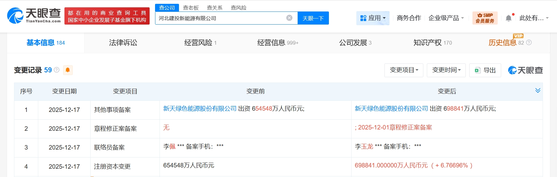Screen dimensions: 557x177
Task: Open the 变更项目 filter dropdown
Action: (x=404, y=70)
